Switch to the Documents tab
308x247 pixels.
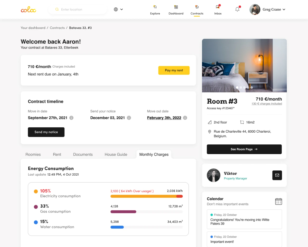[83, 154]
